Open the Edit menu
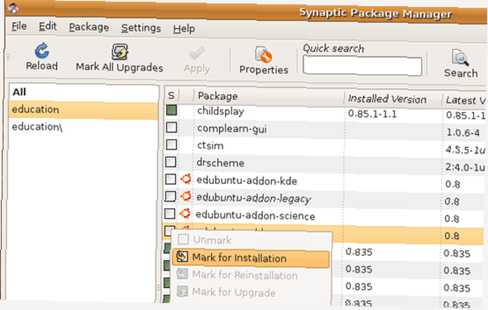 [48, 26]
